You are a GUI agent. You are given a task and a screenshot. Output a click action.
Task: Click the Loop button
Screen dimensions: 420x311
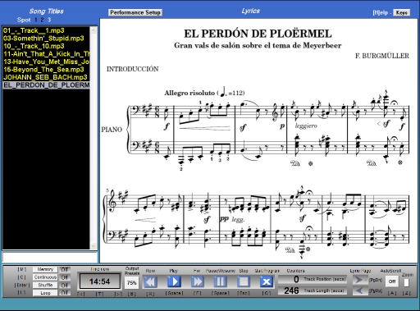[45, 293]
